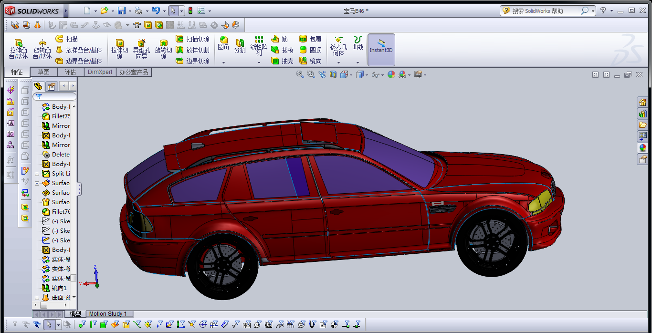The height and width of the screenshot is (333, 652).
Task: Toggle the select cursor tool in top toolbar
Action: tap(173, 10)
